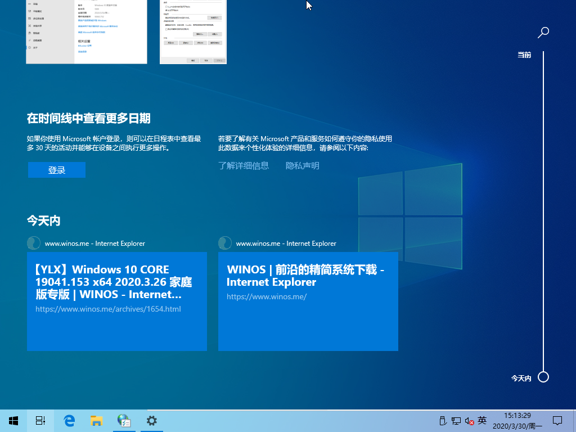Open the YLX Windows 10 CORE activity card
The height and width of the screenshot is (432, 576).
[x=117, y=301]
